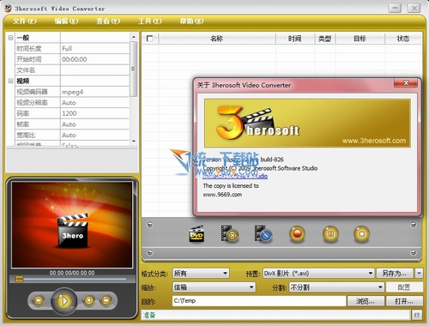Select the 视频分辨率 value Auto

coord(94,103)
